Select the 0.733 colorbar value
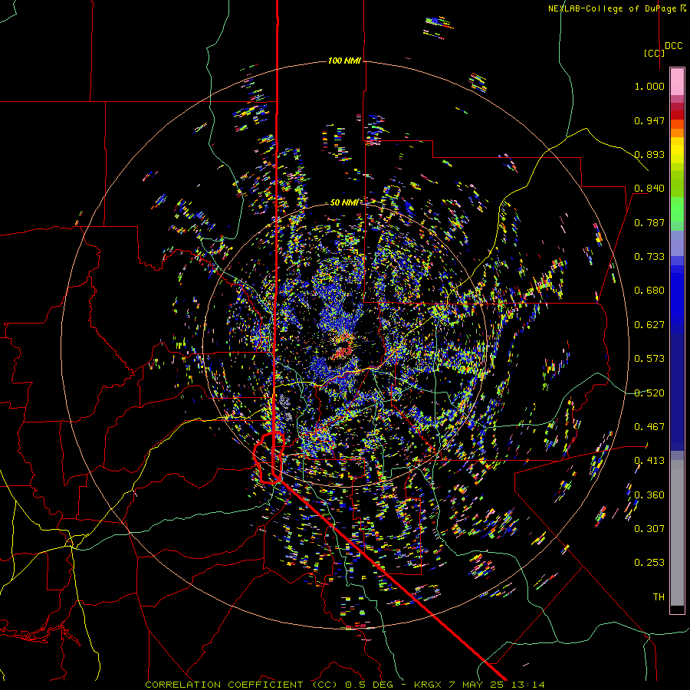The width and height of the screenshot is (690, 690). 649,257
